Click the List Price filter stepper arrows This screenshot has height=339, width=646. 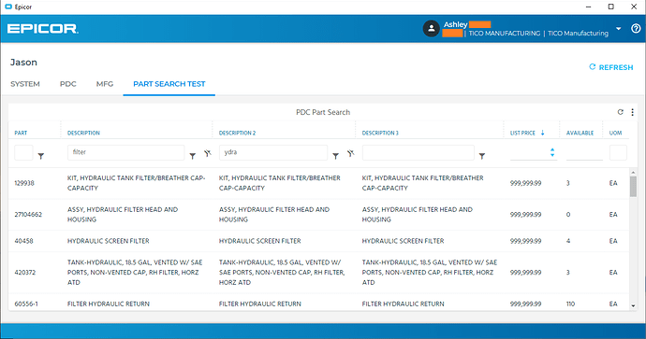[552, 152]
